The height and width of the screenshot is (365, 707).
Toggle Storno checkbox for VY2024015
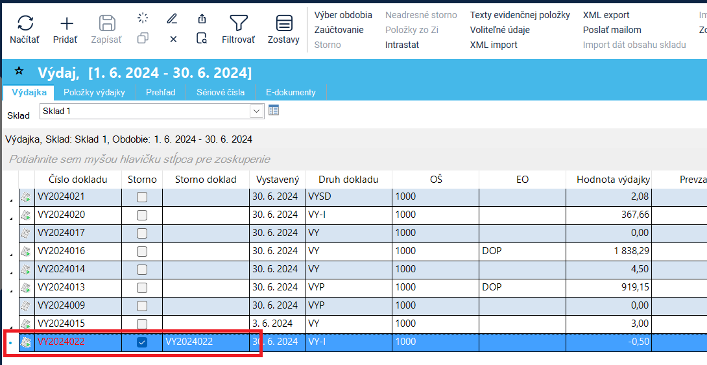tap(141, 324)
